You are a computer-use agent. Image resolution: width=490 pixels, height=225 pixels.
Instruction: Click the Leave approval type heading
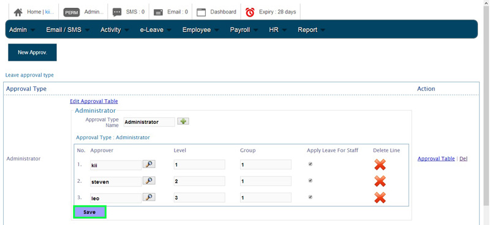29,75
